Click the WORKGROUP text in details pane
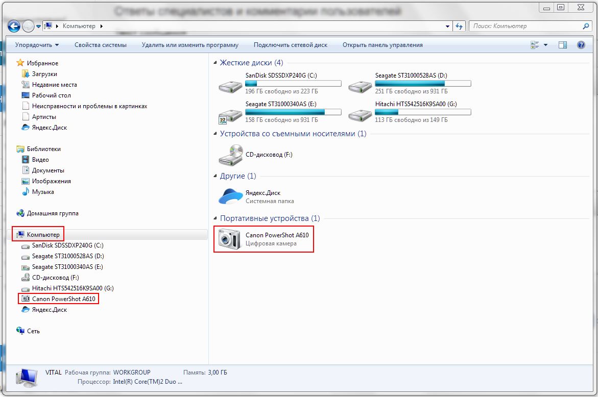This screenshot has width=598, height=397. (132, 372)
